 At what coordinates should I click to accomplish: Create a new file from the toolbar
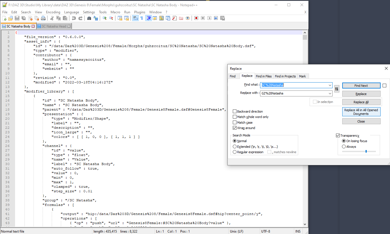pyautogui.click(x=4, y=18)
